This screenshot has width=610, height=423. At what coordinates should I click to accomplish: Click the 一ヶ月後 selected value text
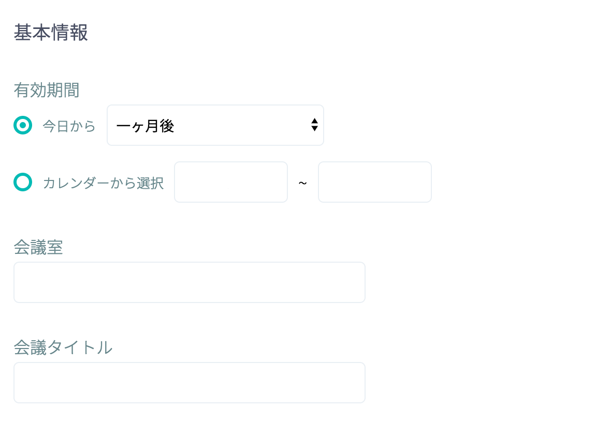pos(146,126)
